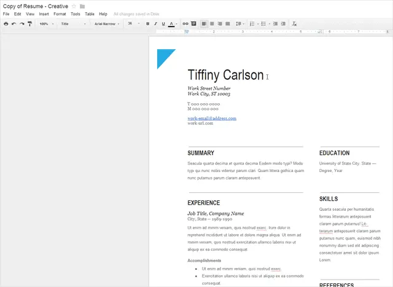Decrease the indent

275,24
